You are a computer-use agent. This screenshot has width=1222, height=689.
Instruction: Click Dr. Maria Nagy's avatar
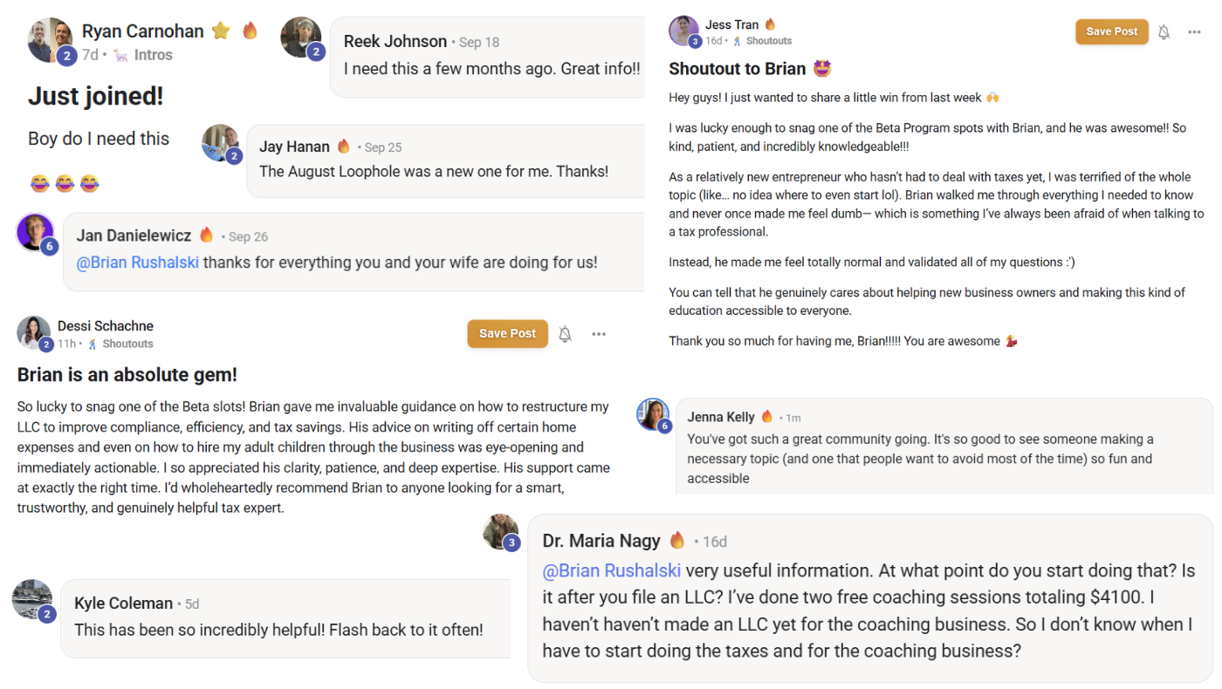pyautogui.click(x=501, y=531)
